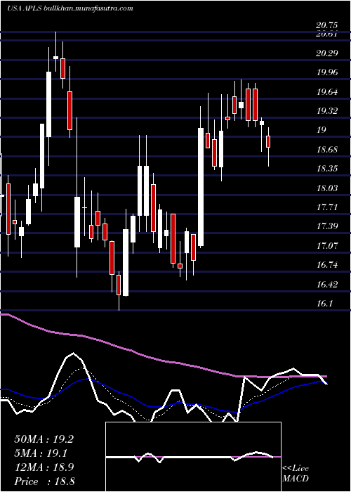
Task: Click the 18.35 price axis label
Action: (327, 169)
